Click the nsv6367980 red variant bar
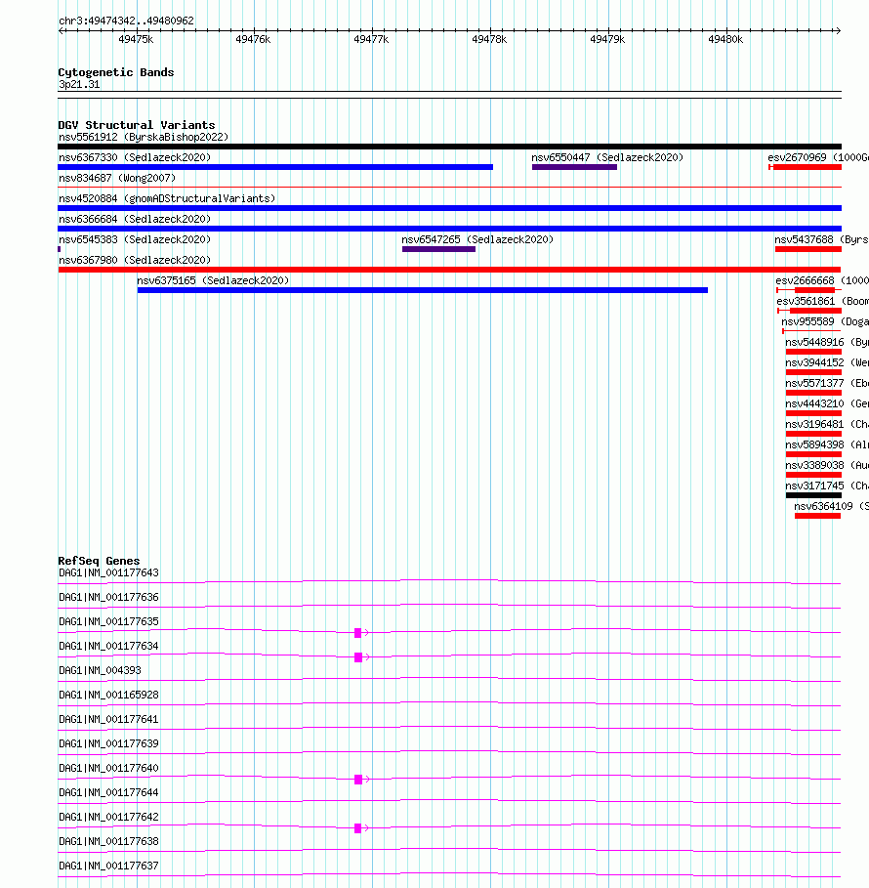The width and height of the screenshot is (869, 888). [449, 270]
